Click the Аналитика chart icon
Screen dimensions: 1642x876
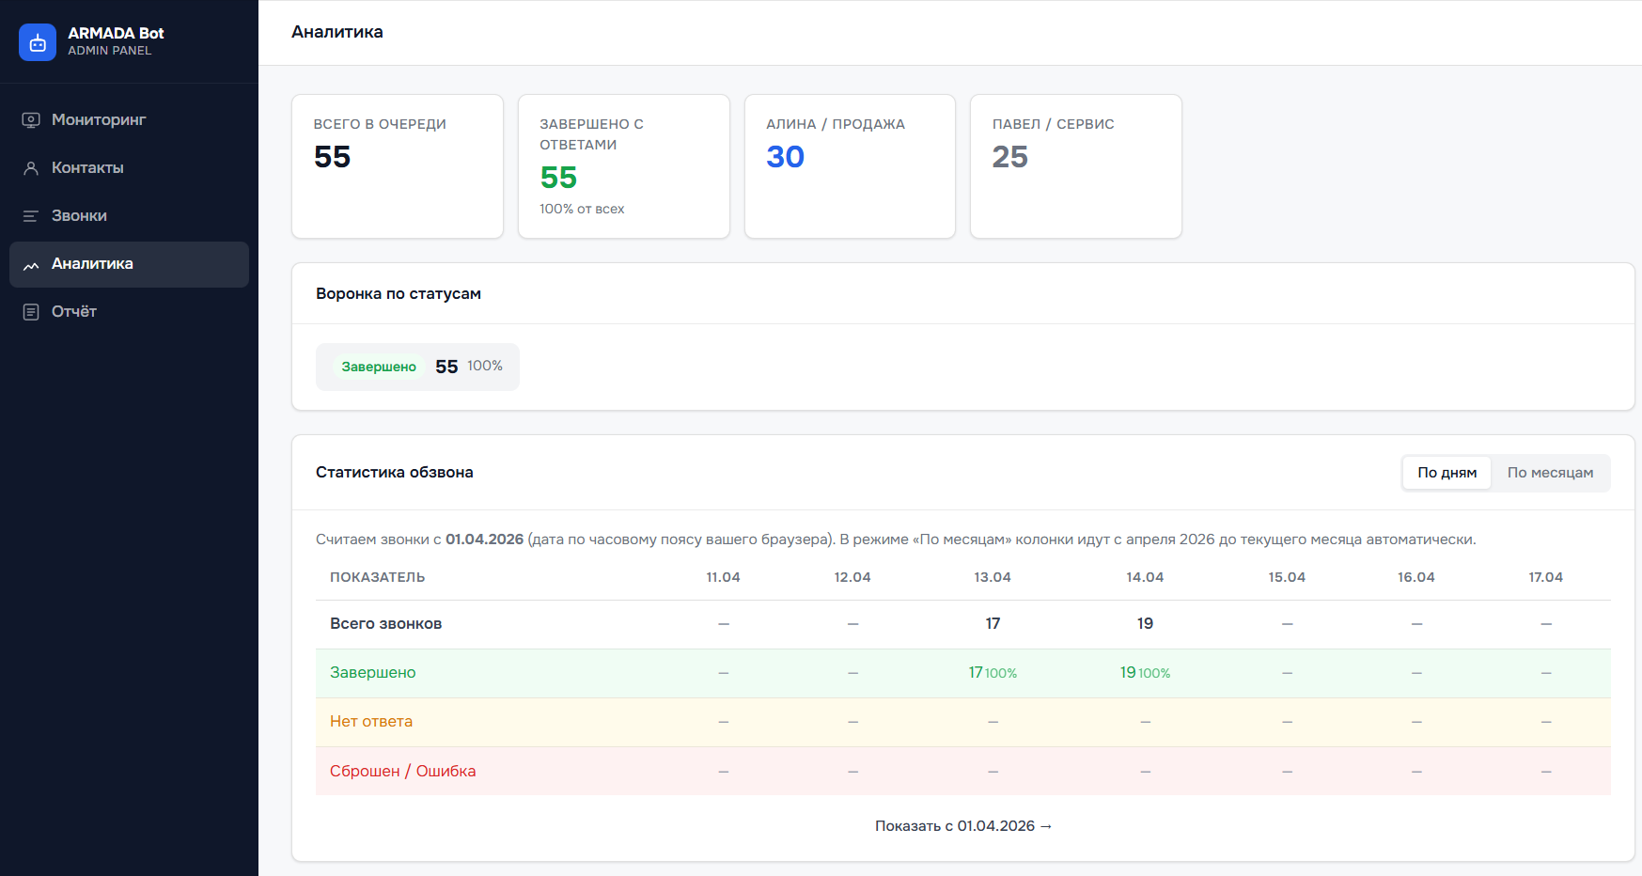[x=31, y=265]
